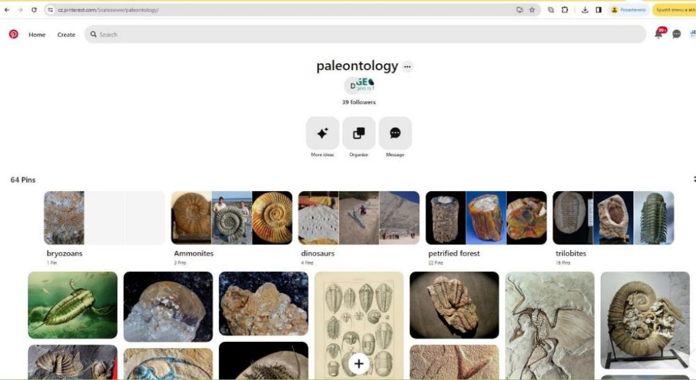This screenshot has width=696, height=380.
Task: Open the petrified forest section
Action: click(x=486, y=228)
